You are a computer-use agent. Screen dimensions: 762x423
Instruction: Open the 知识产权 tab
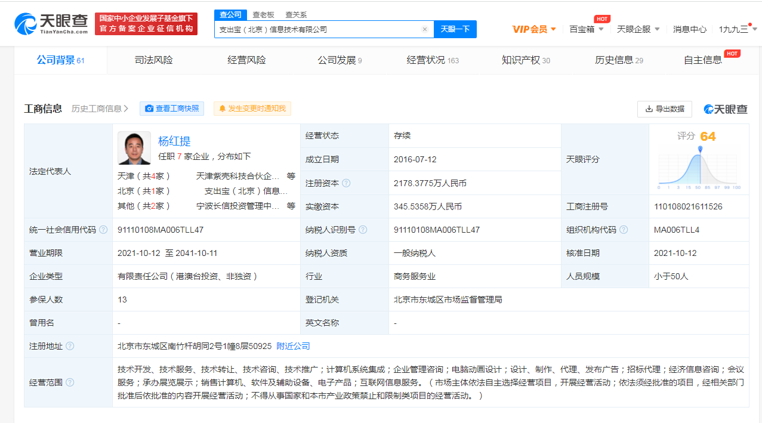tap(526, 60)
